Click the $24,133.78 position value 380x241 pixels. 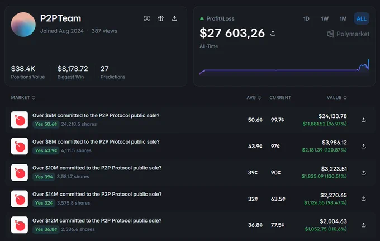click(332, 116)
